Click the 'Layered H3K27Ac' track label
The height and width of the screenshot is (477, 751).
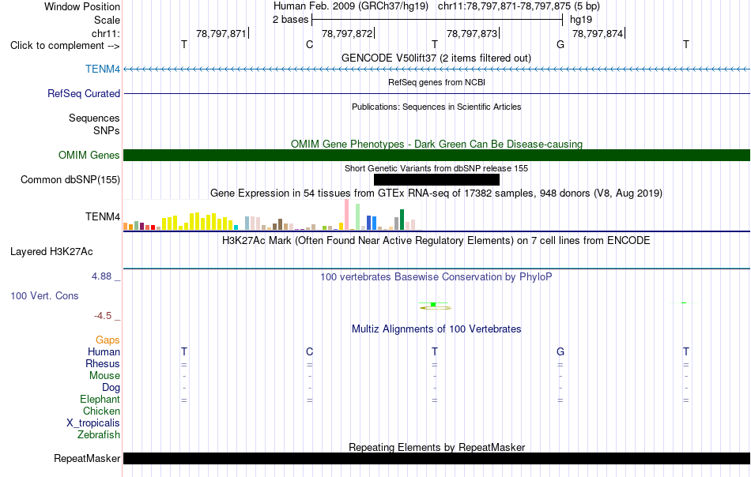51,252
